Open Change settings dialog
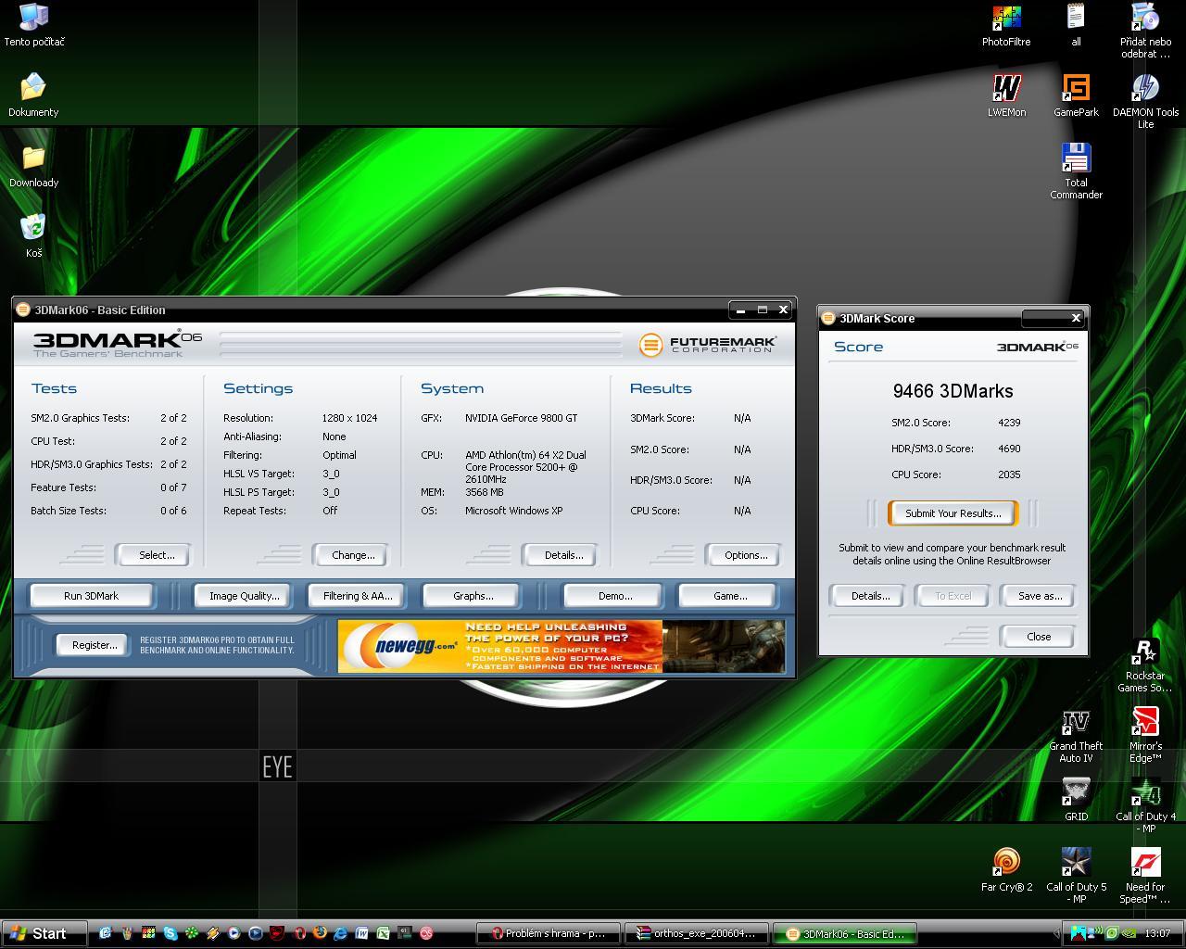Screen dimensions: 1186x949 (352, 555)
